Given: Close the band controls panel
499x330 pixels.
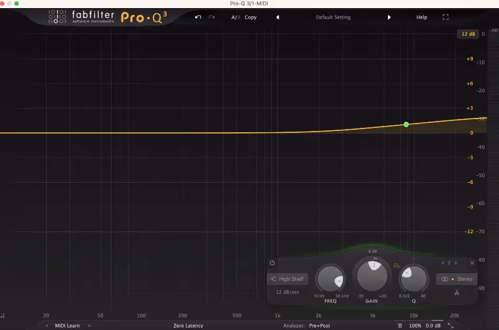Looking at the screenshot, I should pos(472,263).
